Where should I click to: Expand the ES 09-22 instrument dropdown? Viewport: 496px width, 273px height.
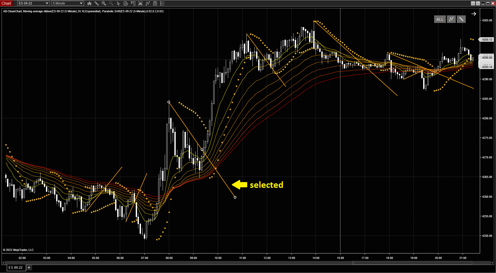click(x=47, y=3)
